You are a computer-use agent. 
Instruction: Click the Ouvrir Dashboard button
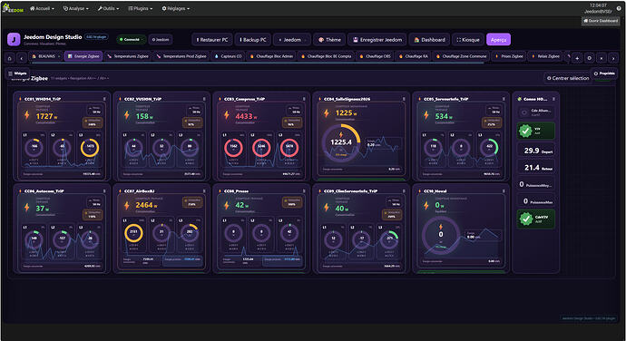[600, 21]
